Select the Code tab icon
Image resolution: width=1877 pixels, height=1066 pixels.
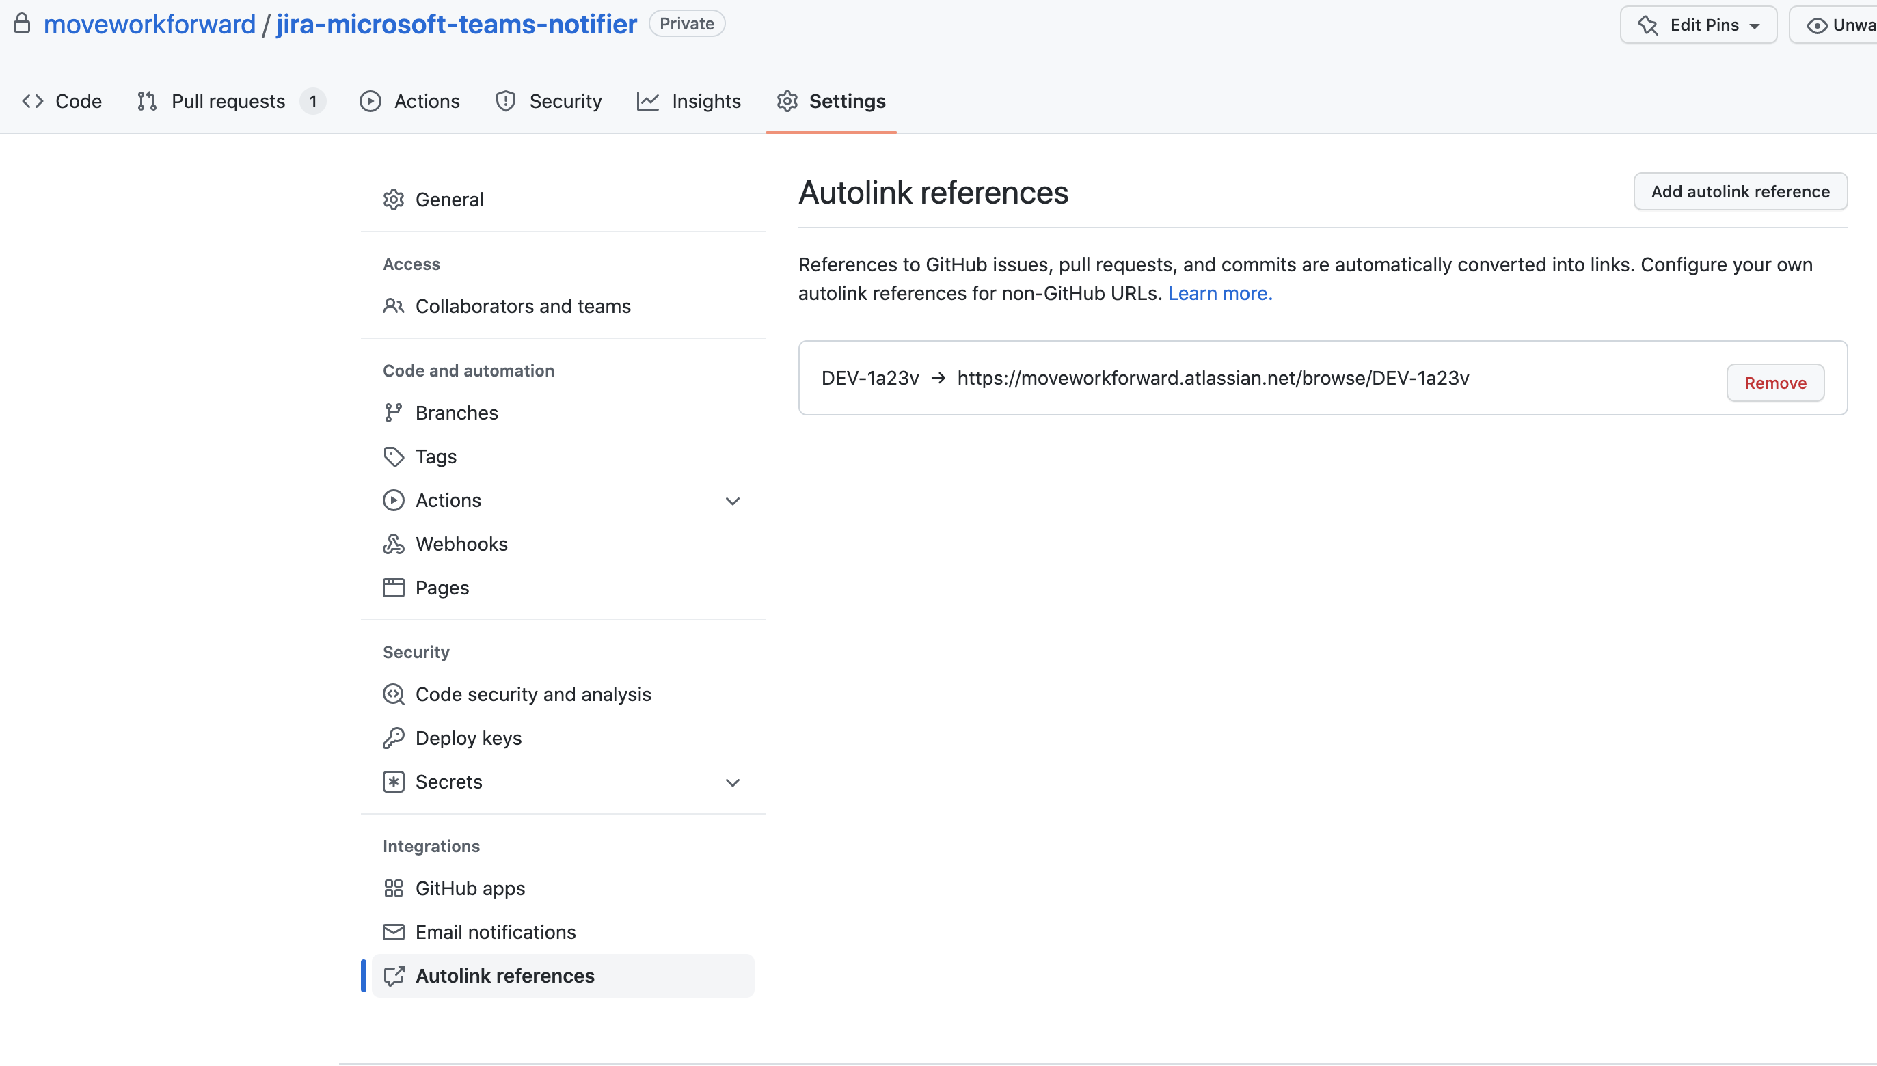click(x=33, y=101)
